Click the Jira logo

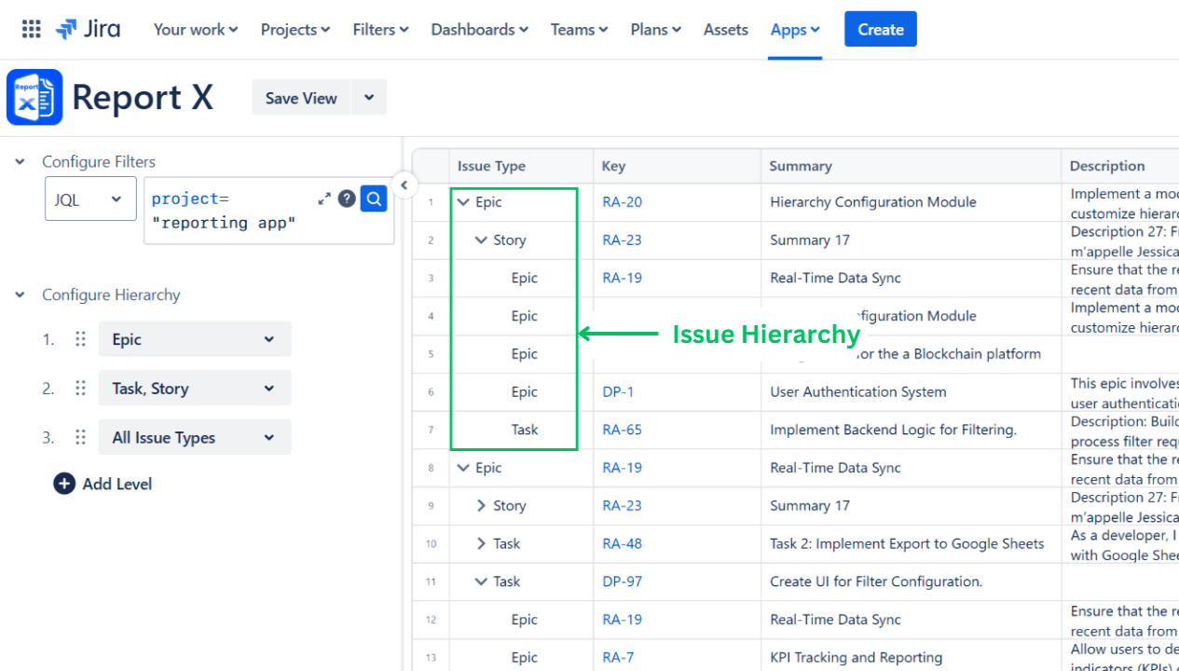coord(88,29)
